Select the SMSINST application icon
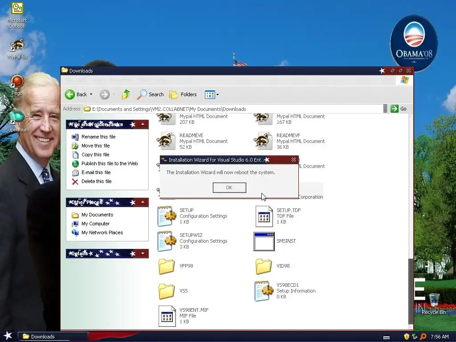The height and width of the screenshot is (342, 456). coord(264,241)
